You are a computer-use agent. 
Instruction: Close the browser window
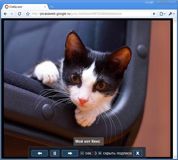pos(172,2)
